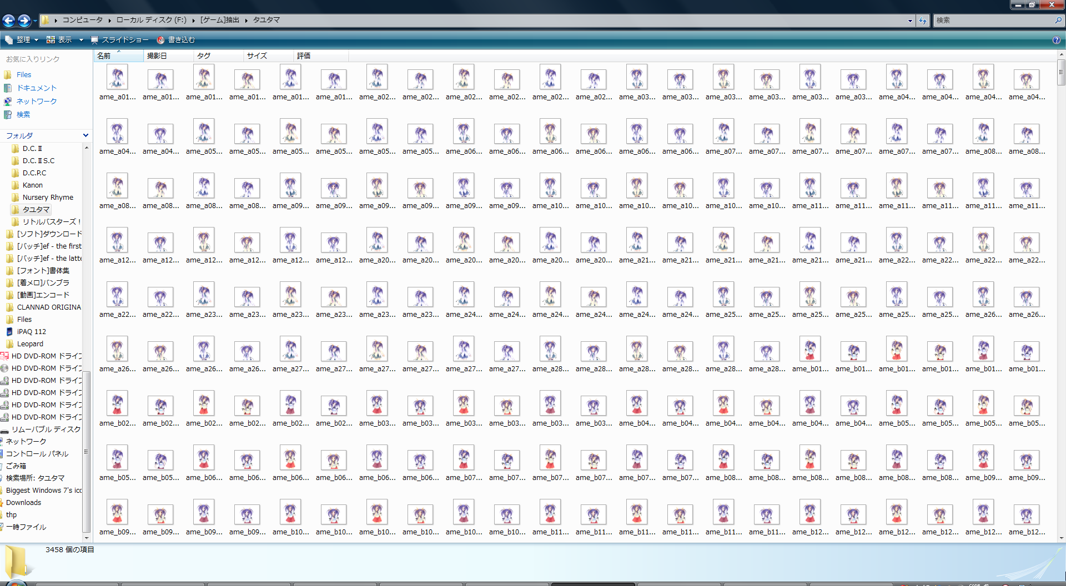Click the magnifier icon in search box
Viewport: 1066px width, 586px height.
[1058, 20]
